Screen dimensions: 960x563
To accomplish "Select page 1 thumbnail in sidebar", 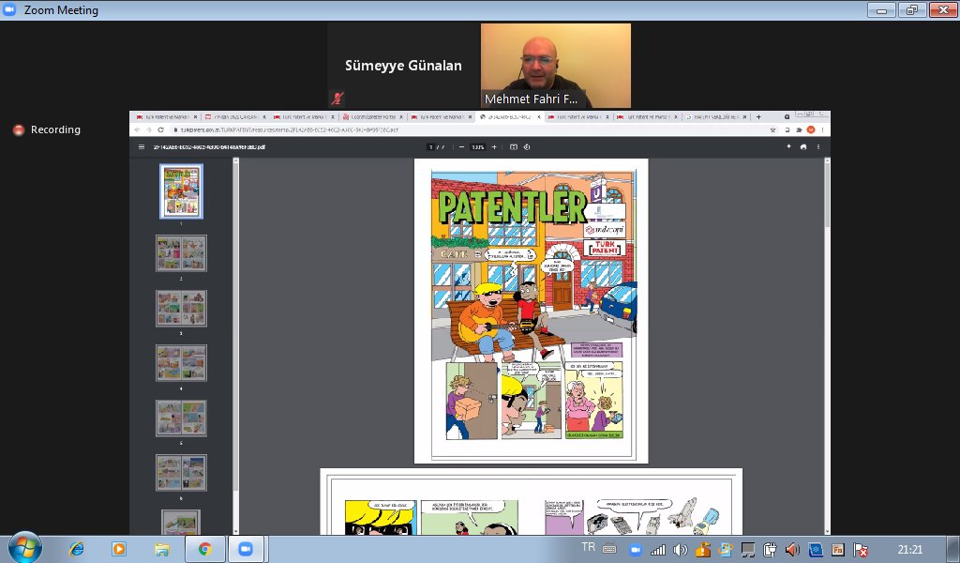I will [x=181, y=191].
